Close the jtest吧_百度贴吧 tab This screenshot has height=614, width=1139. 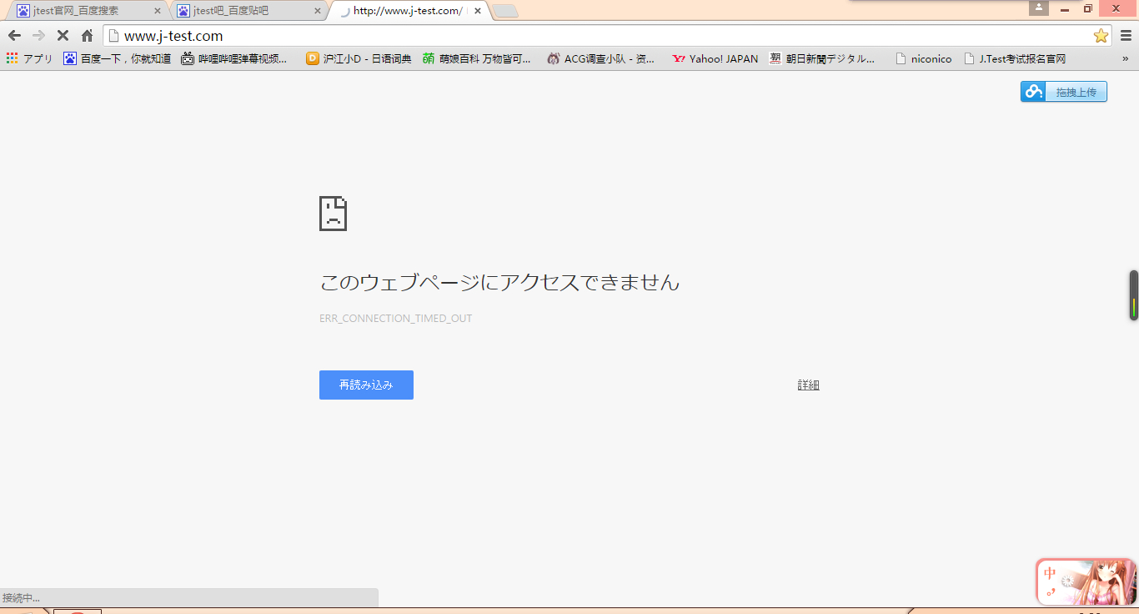317,11
